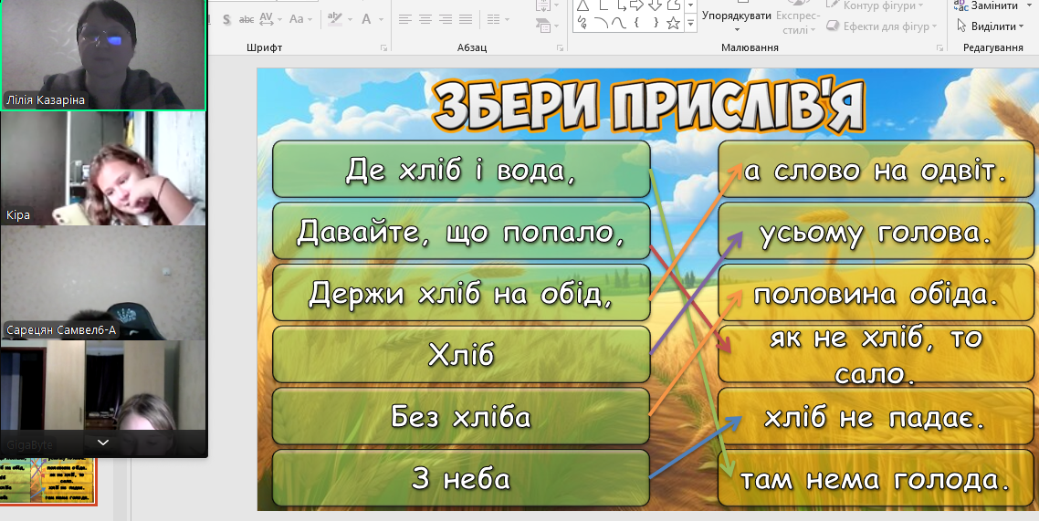1039x521 pixels.
Task: Select the 'половина обіда.' box
Action: click(x=876, y=293)
